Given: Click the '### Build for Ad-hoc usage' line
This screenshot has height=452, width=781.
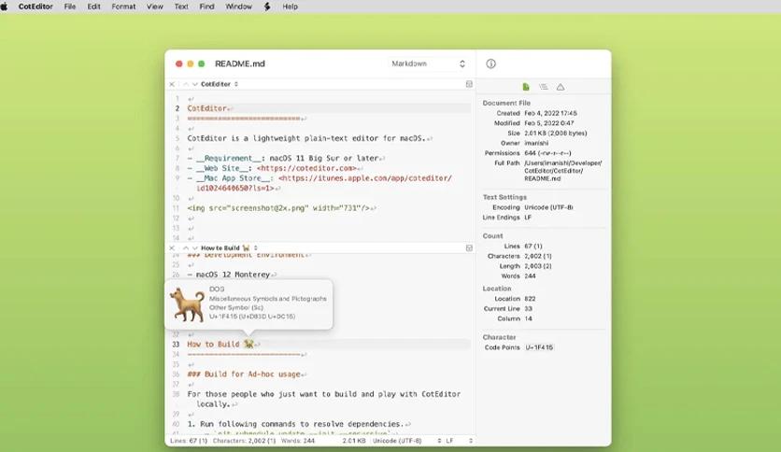Looking at the screenshot, I should point(244,374).
